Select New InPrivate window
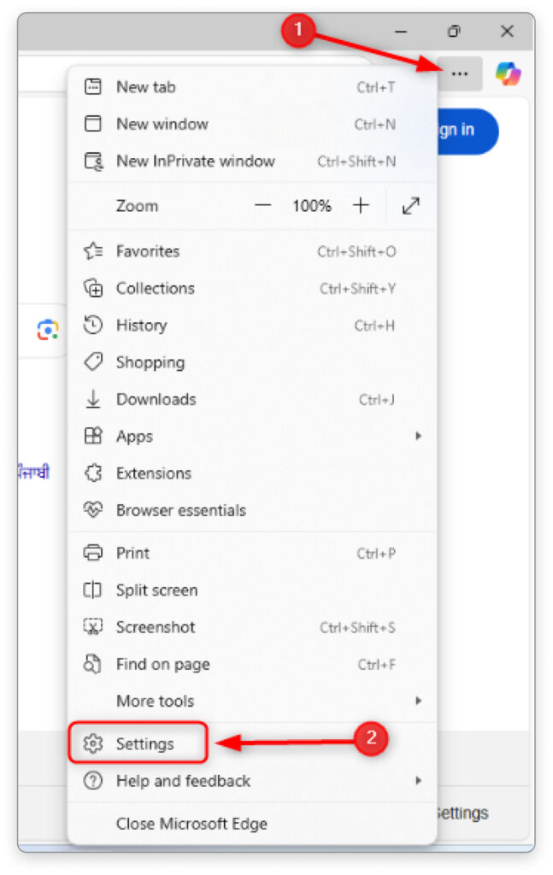 tap(195, 161)
